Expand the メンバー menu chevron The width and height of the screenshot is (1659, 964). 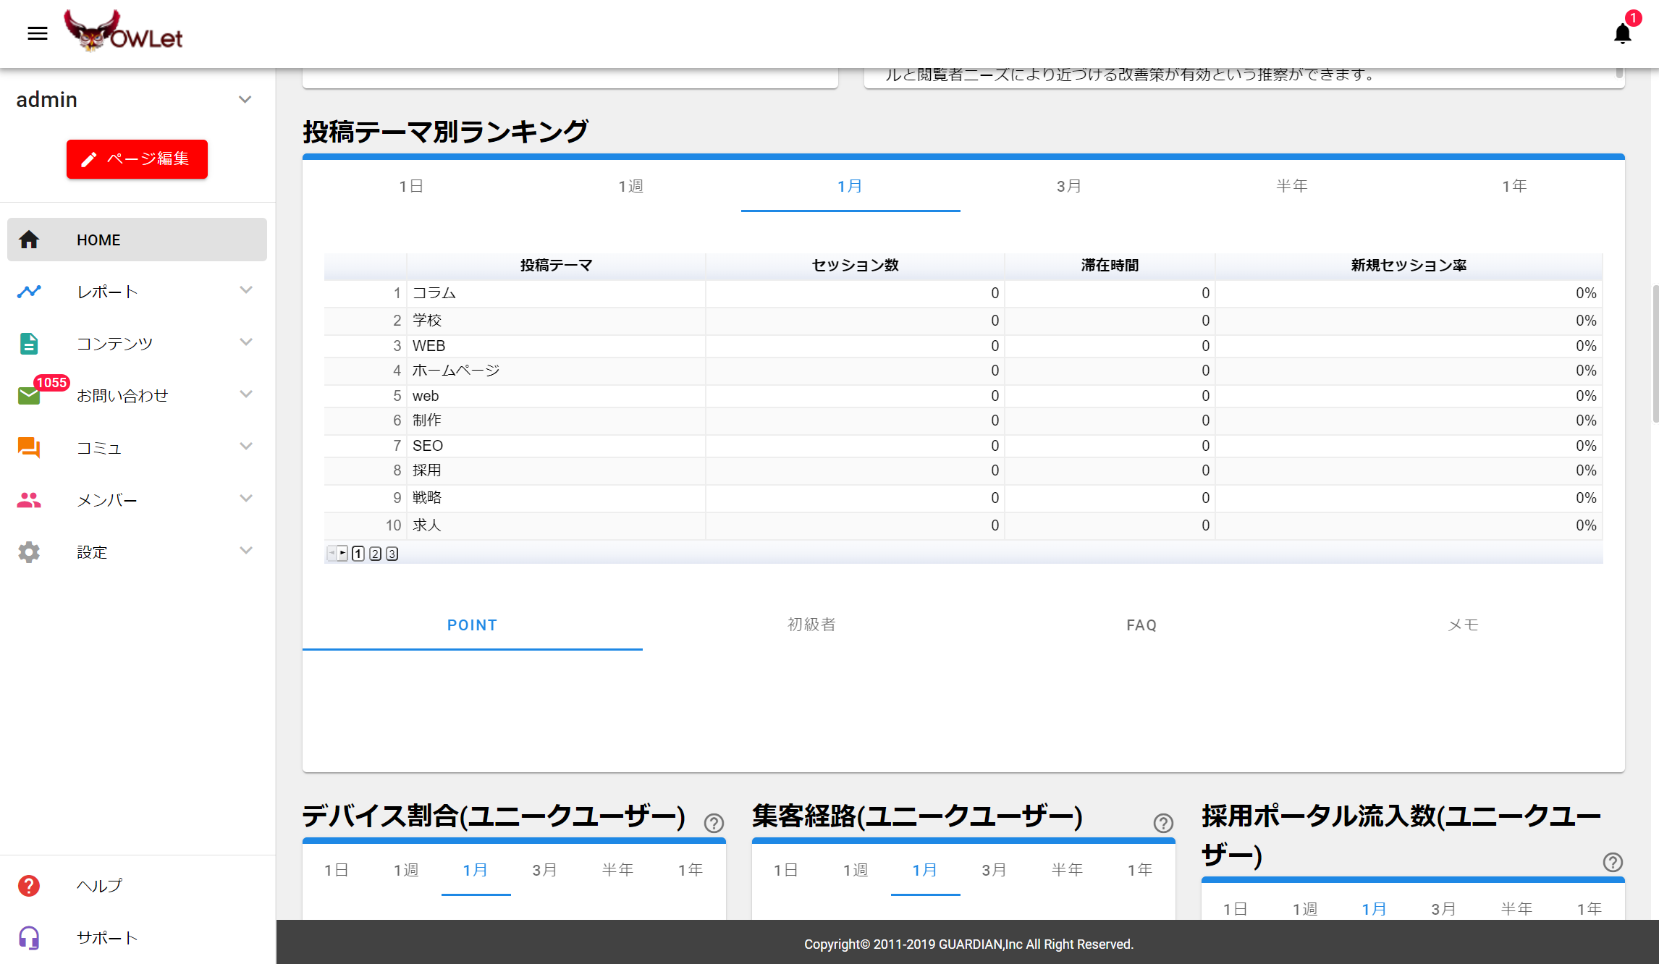pos(246,499)
